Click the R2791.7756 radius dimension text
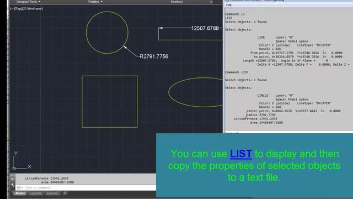 pyautogui.click(x=154, y=56)
